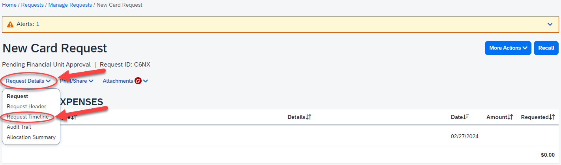Image resolution: width=561 pixels, height=165 pixels.
Task: Select Request Timeline from the menu
Action: [28, 117]
